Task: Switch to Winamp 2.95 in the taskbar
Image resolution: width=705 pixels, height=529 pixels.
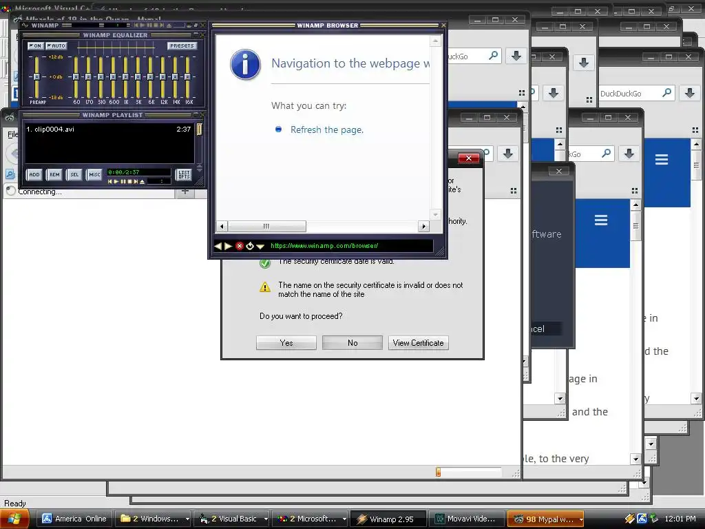Action: pos(388,519)
